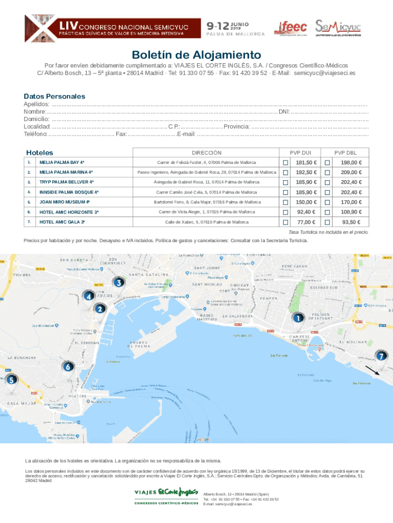
Task: Click map marker number 2
Action: pyautogui.click(x=99, y=309)
